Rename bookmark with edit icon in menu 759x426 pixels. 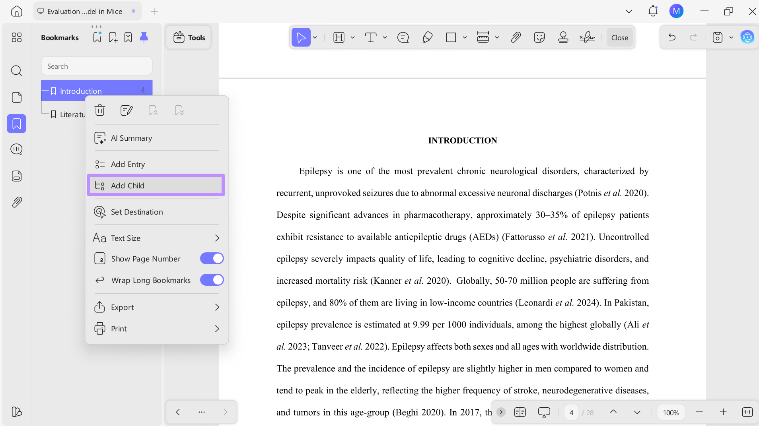(x=127, y=110)
